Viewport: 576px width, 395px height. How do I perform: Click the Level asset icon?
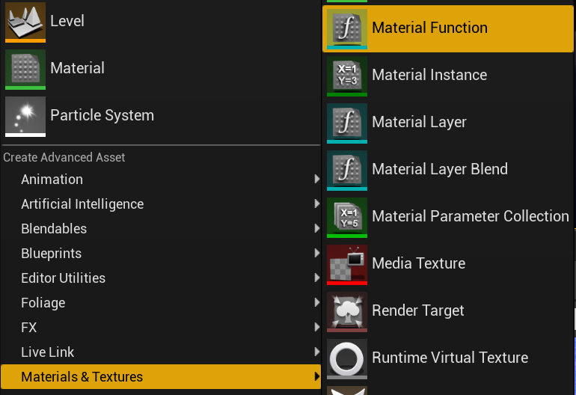[x=25, y=22]
